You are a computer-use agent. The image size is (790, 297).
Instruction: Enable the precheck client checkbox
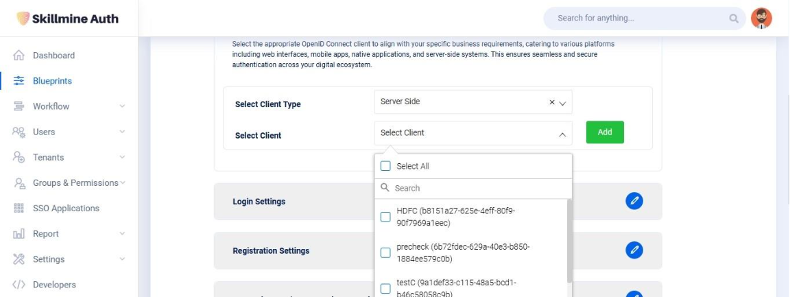tap(385, 252)
